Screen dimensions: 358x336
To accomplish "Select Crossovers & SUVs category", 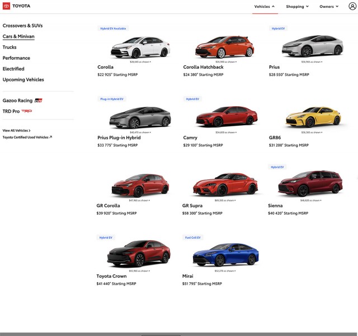I will click(22, 26).
